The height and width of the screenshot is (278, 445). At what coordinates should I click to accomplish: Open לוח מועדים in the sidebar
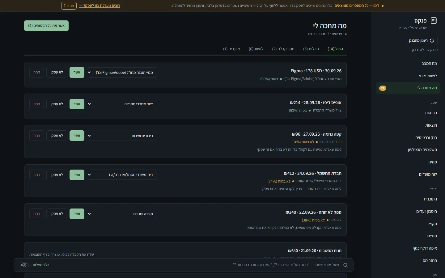(x=408, y=175)
